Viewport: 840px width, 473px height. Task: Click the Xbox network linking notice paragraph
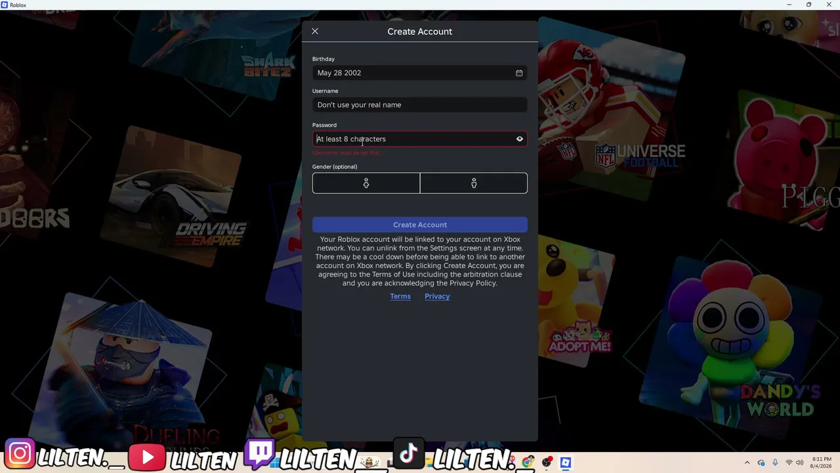pyautogui.click(x=420, y=261)
